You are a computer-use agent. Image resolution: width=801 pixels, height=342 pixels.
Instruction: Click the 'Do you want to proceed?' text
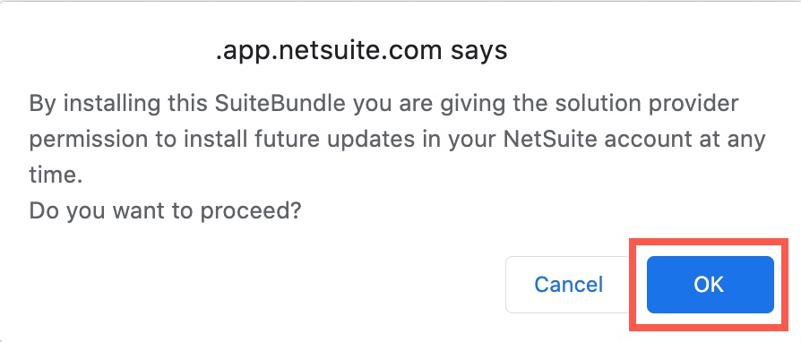pos(165,210)
